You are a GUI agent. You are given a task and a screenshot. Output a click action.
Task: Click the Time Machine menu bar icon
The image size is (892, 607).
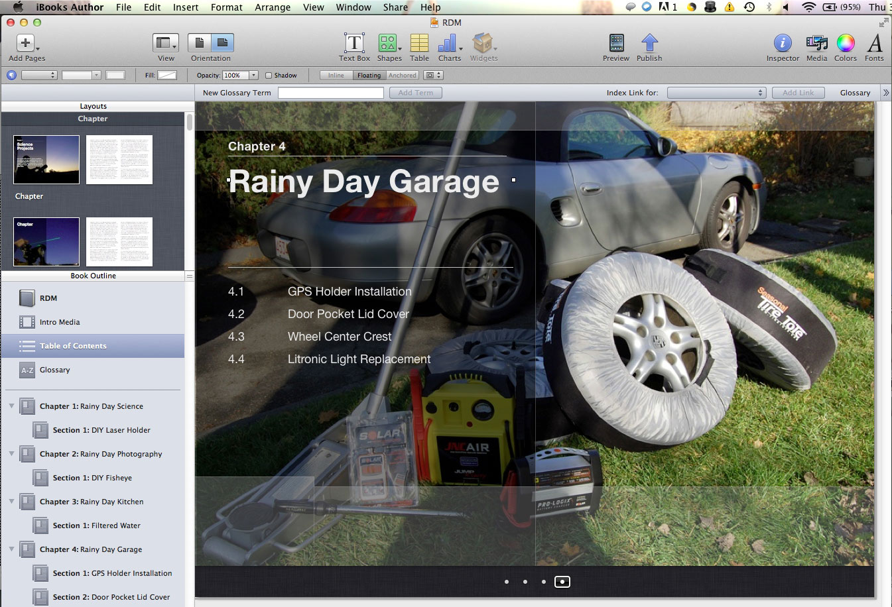click(749, 7)
